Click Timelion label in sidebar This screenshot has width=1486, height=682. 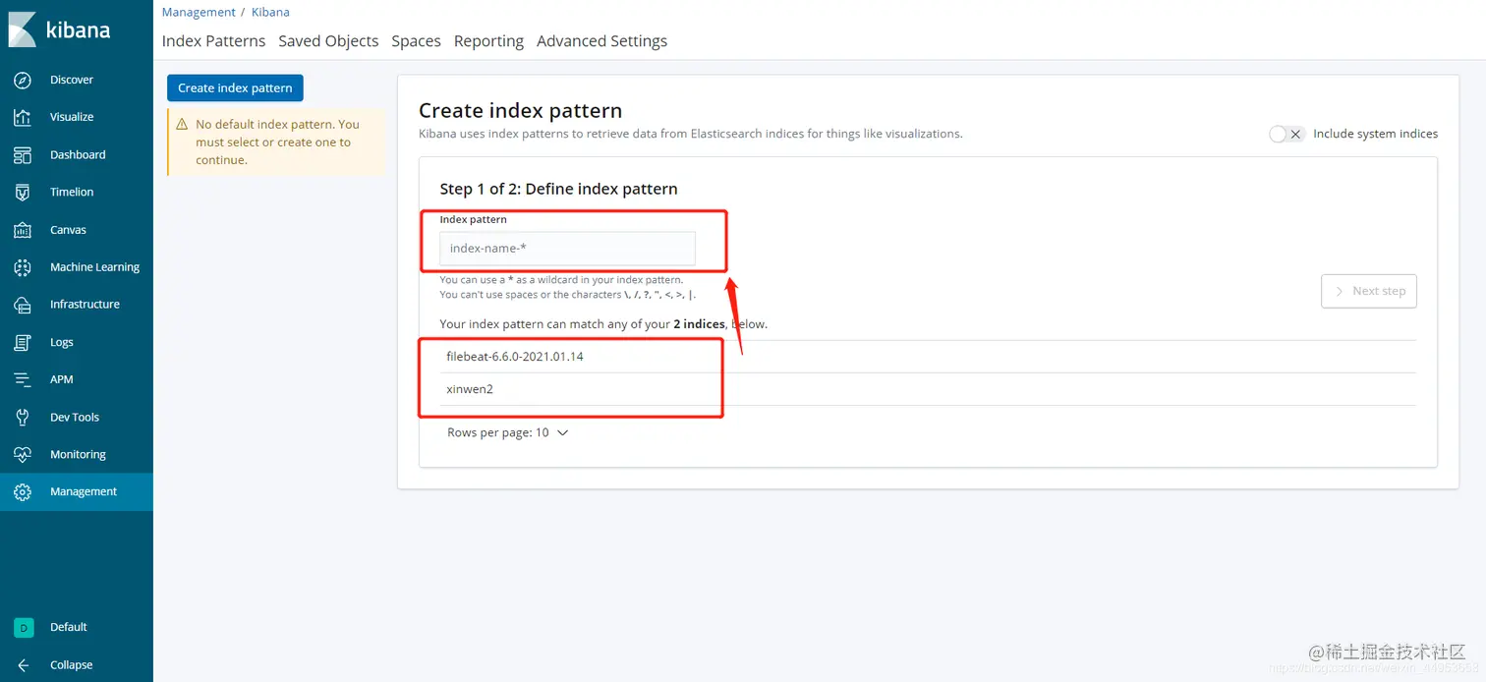click(x=72, y=193)
